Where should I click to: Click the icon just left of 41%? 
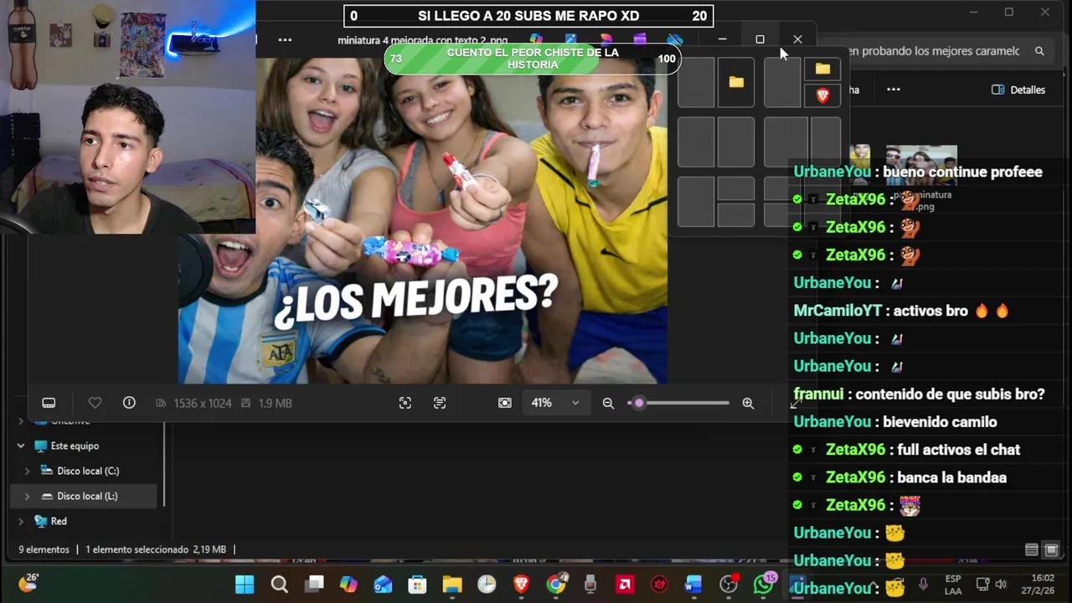(505, 403)
